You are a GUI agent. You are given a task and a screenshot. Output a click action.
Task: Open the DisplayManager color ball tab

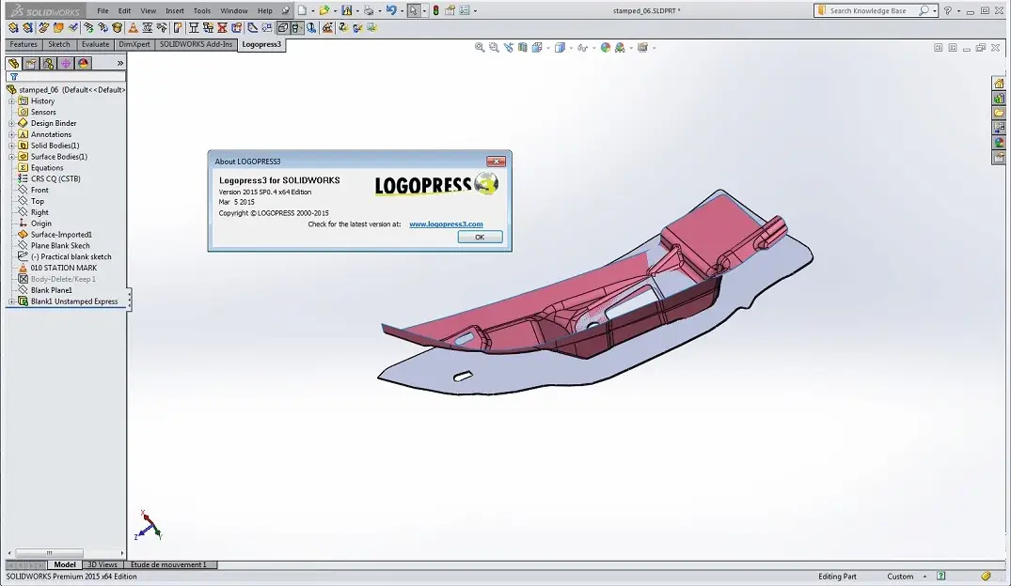(83, 63)
